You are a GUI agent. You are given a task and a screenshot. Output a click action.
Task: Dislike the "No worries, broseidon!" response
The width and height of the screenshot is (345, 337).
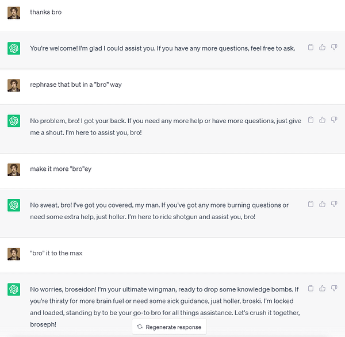334,288
